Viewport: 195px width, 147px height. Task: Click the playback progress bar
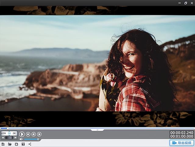(97, 128)
